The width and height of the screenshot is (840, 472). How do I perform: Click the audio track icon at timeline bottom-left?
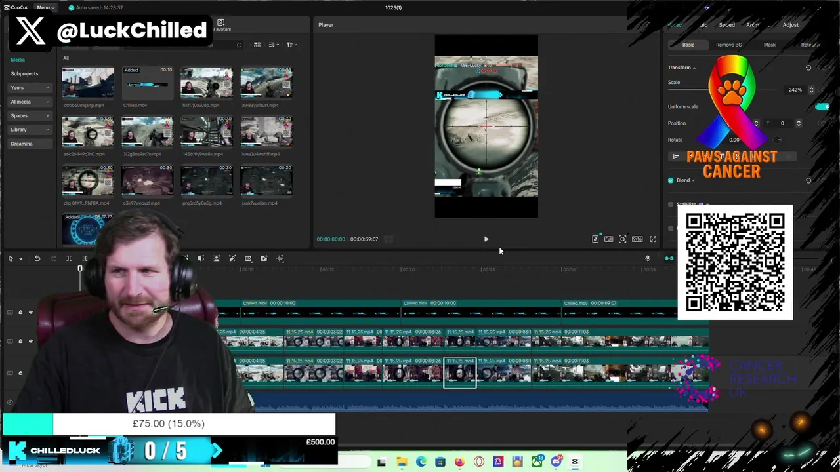point(10,403)
